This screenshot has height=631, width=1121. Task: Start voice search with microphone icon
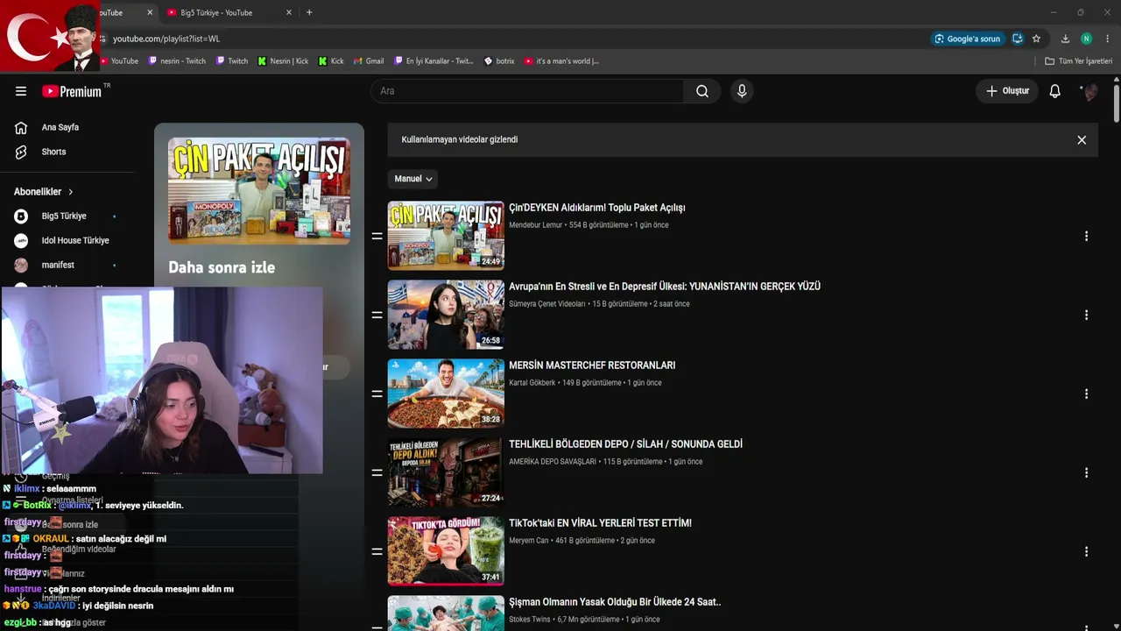742,91
